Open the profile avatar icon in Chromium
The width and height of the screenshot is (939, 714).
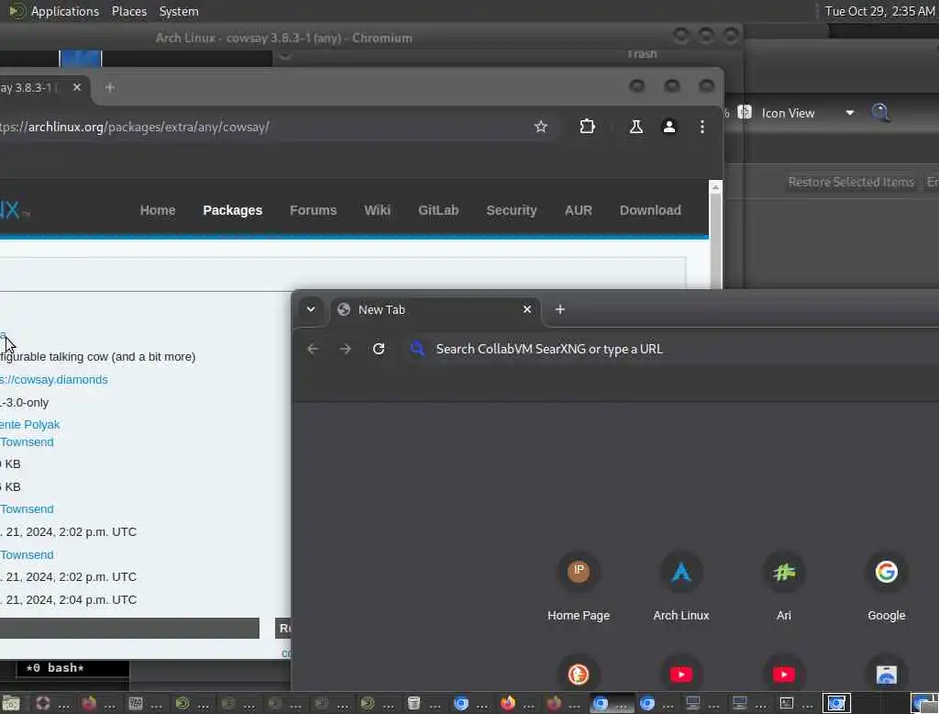click(668, 127)
